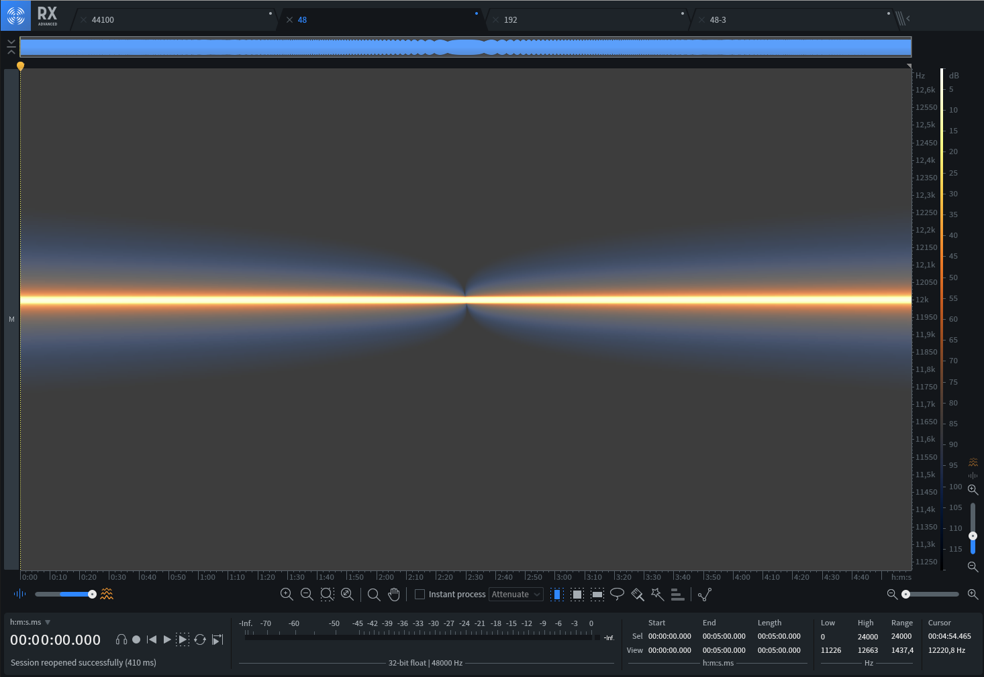Viewport: 984px width, 677px height.
Task: Collapse the waveform overview bar
Action: (x=11, y=47)
